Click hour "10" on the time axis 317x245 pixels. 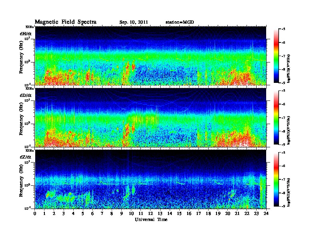(x=131, y=213)
